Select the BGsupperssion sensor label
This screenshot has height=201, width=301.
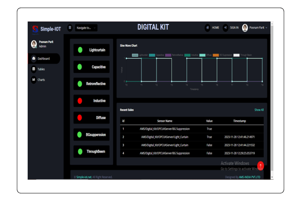(96, 135)
